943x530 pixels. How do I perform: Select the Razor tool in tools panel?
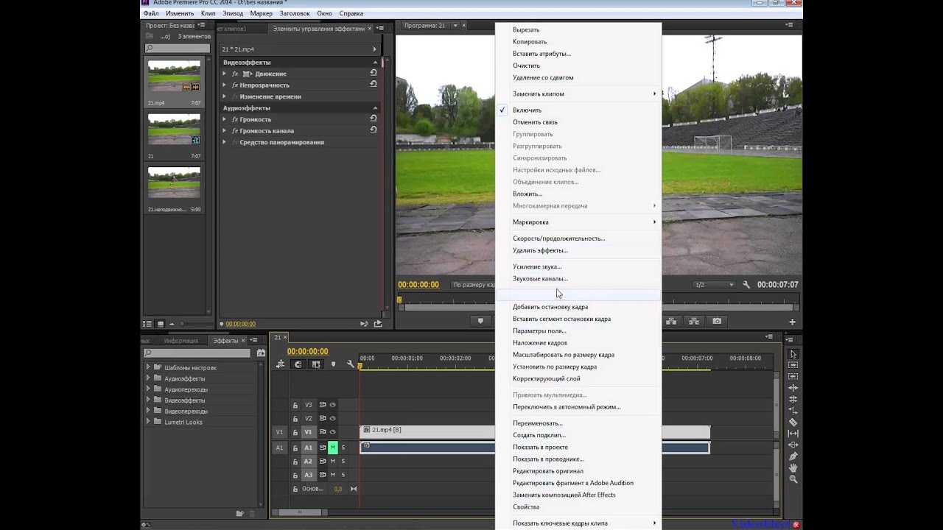[x=793, y=423]
